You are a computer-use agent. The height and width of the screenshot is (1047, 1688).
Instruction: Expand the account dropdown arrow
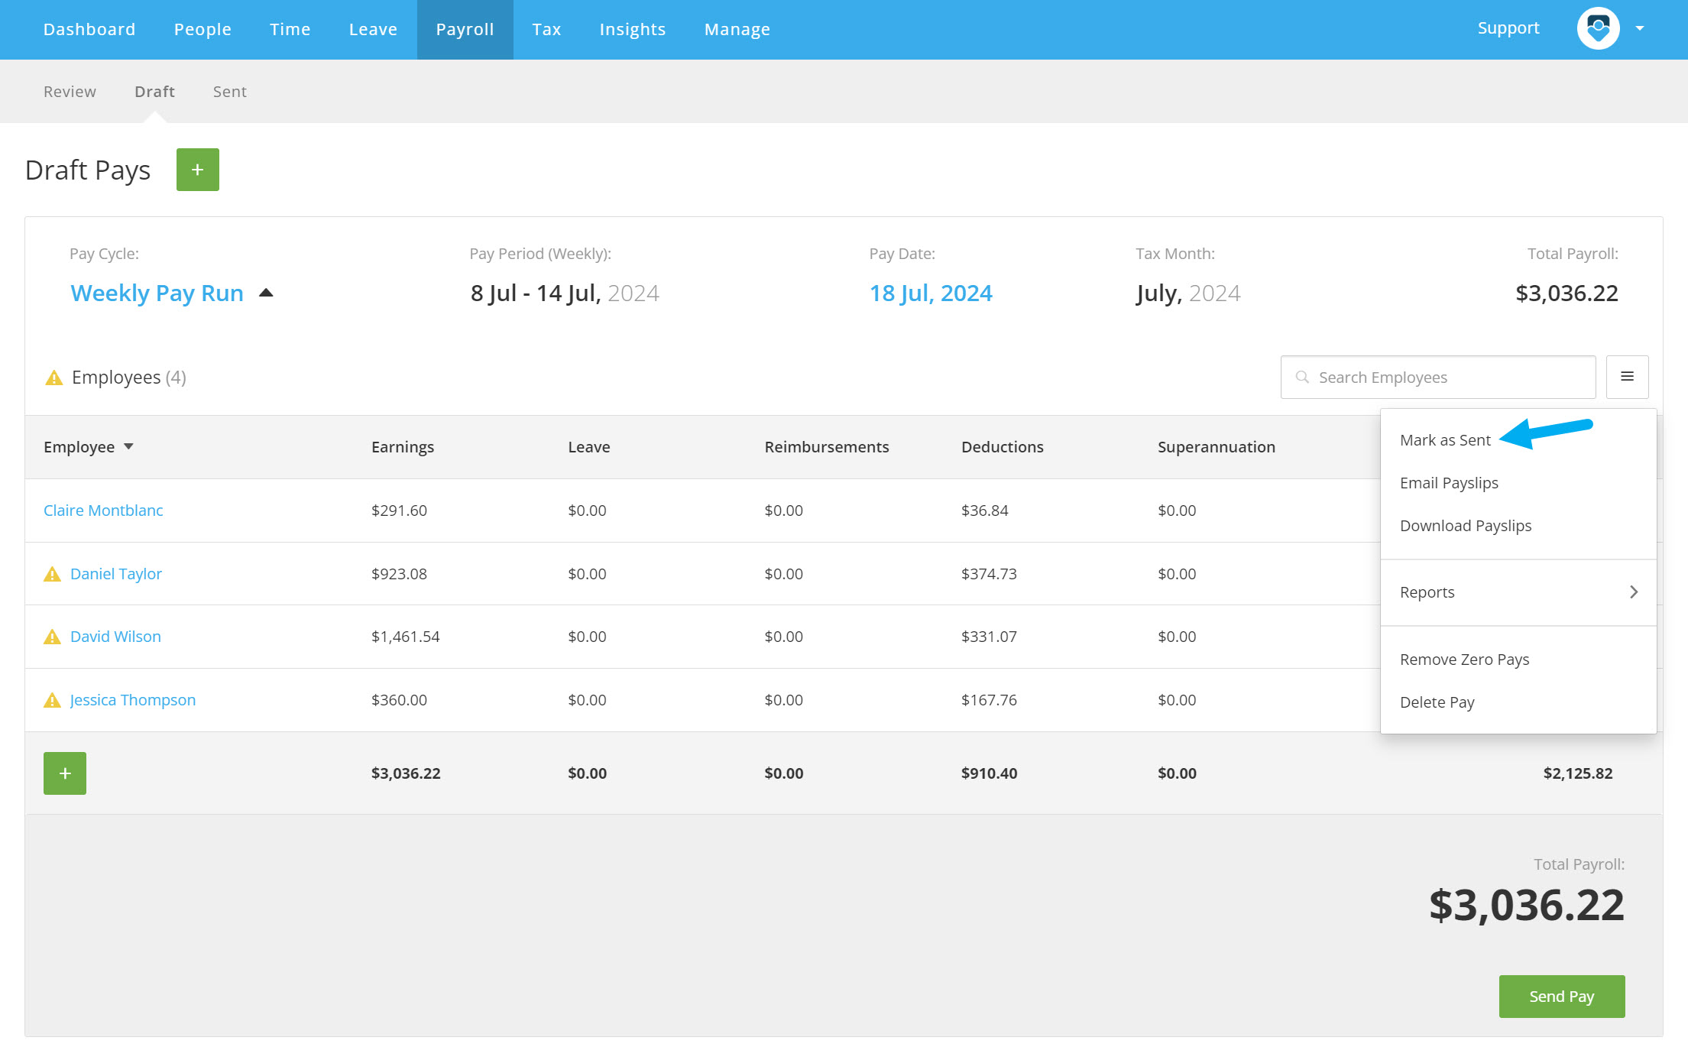coord(1640,29)
